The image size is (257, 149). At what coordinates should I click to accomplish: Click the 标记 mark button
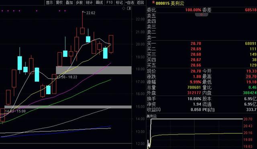[119, 2]
